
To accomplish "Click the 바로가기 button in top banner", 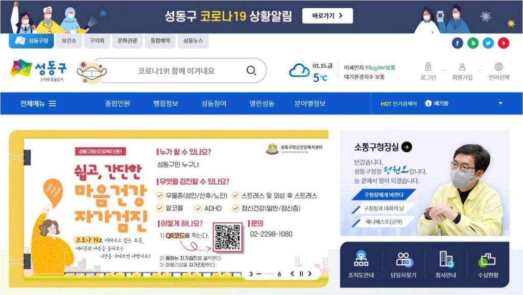I will coord(327,16).
